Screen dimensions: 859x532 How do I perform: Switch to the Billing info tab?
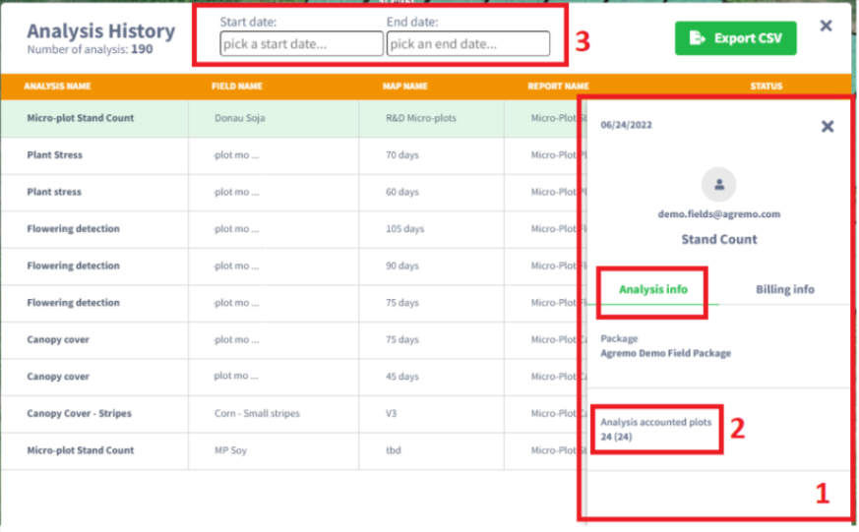tap(784, 290)
